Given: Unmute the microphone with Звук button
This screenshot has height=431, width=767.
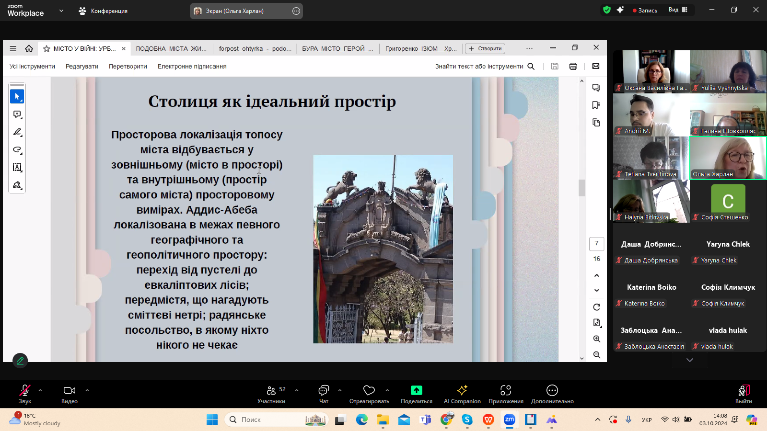Looking at the screenshot, I should [x=24, y=394].
